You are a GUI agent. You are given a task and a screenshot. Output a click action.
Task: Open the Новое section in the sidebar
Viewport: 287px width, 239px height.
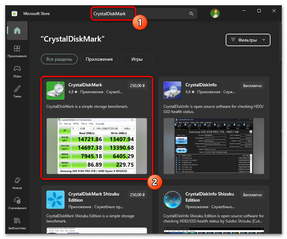17,183
